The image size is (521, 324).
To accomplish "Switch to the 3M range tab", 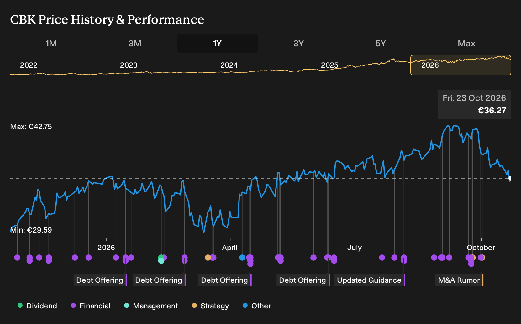I will tap(135, 43).
